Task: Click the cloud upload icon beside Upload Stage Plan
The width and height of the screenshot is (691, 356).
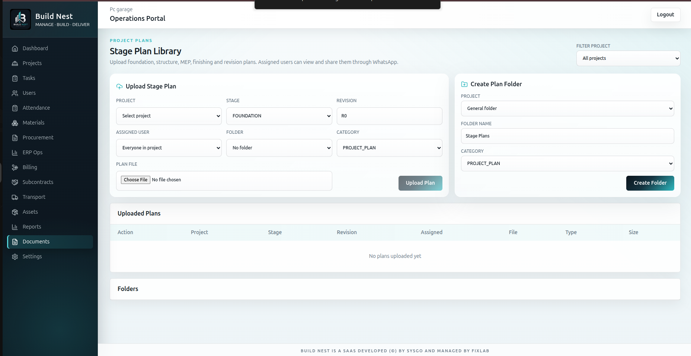Action: click(x=119, y=86)
